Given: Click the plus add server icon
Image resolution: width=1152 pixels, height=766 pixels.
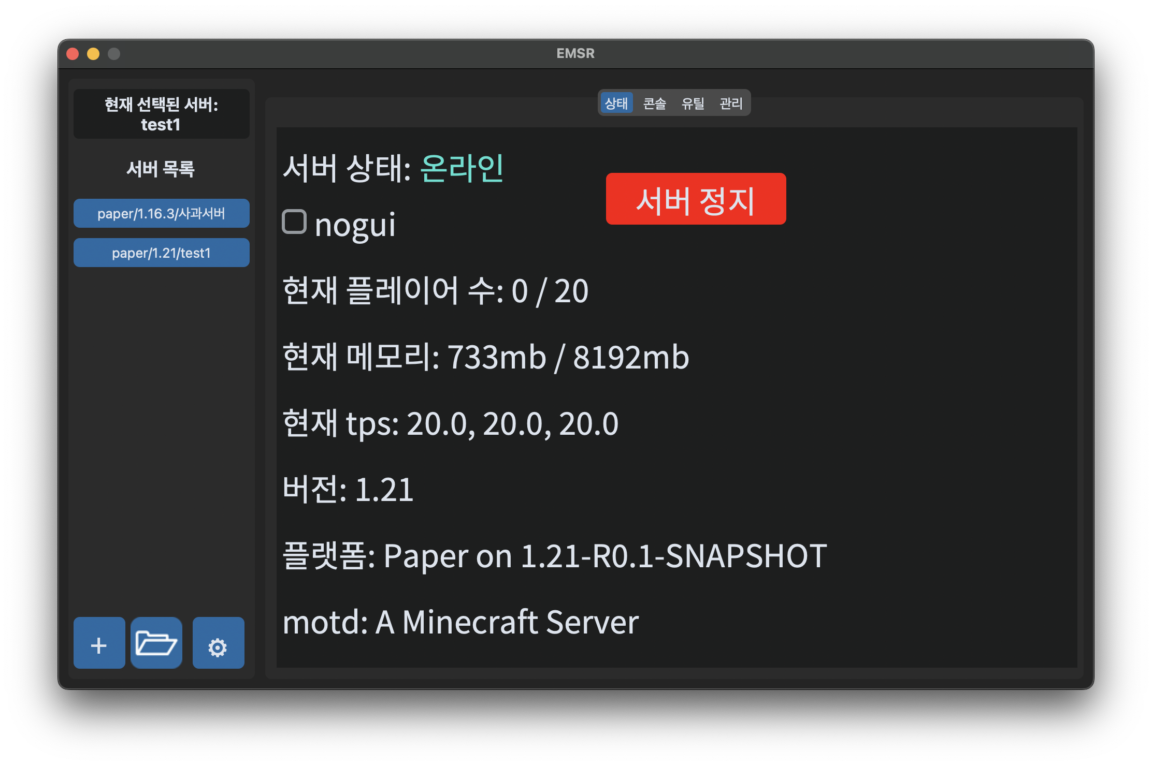Looking at the screenshot, I should pos(99,642).
